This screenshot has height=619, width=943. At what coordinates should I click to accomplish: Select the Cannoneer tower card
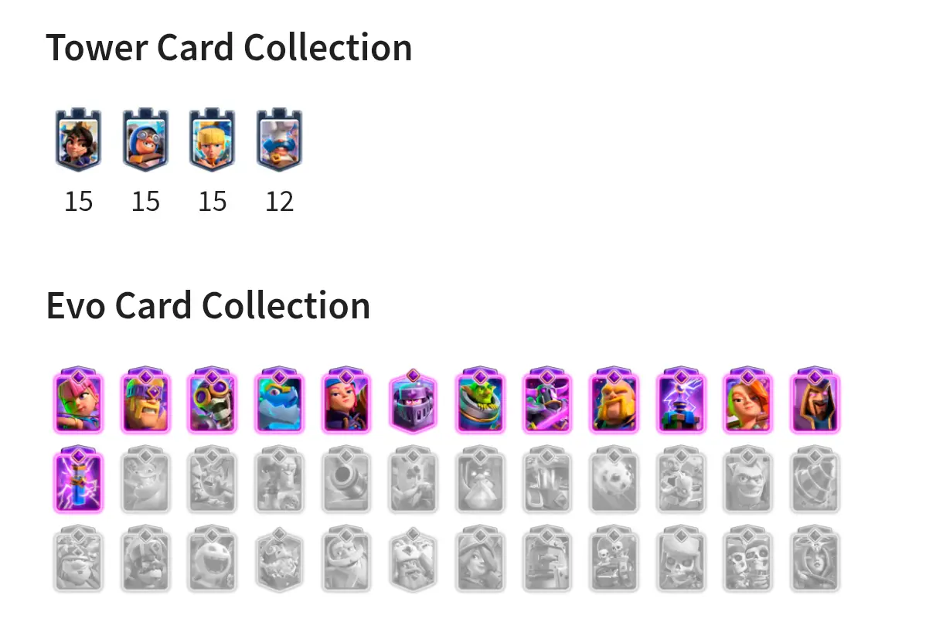point(145,141)
